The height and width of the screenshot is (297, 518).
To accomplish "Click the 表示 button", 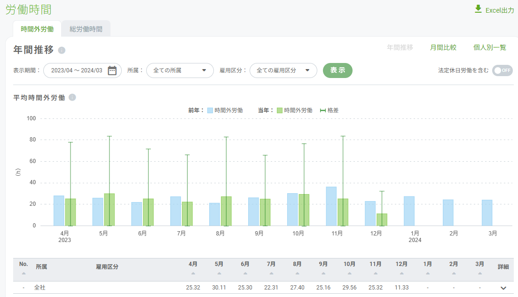I will 337,70.
